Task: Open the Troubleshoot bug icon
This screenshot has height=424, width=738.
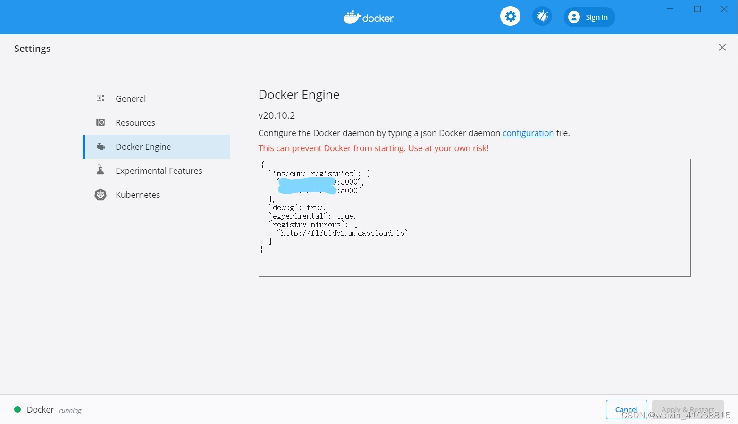Action: pos(542,16)
